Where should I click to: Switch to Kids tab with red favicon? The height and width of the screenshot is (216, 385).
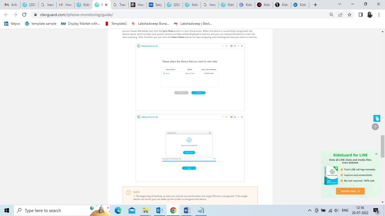(x=264, y=5)
